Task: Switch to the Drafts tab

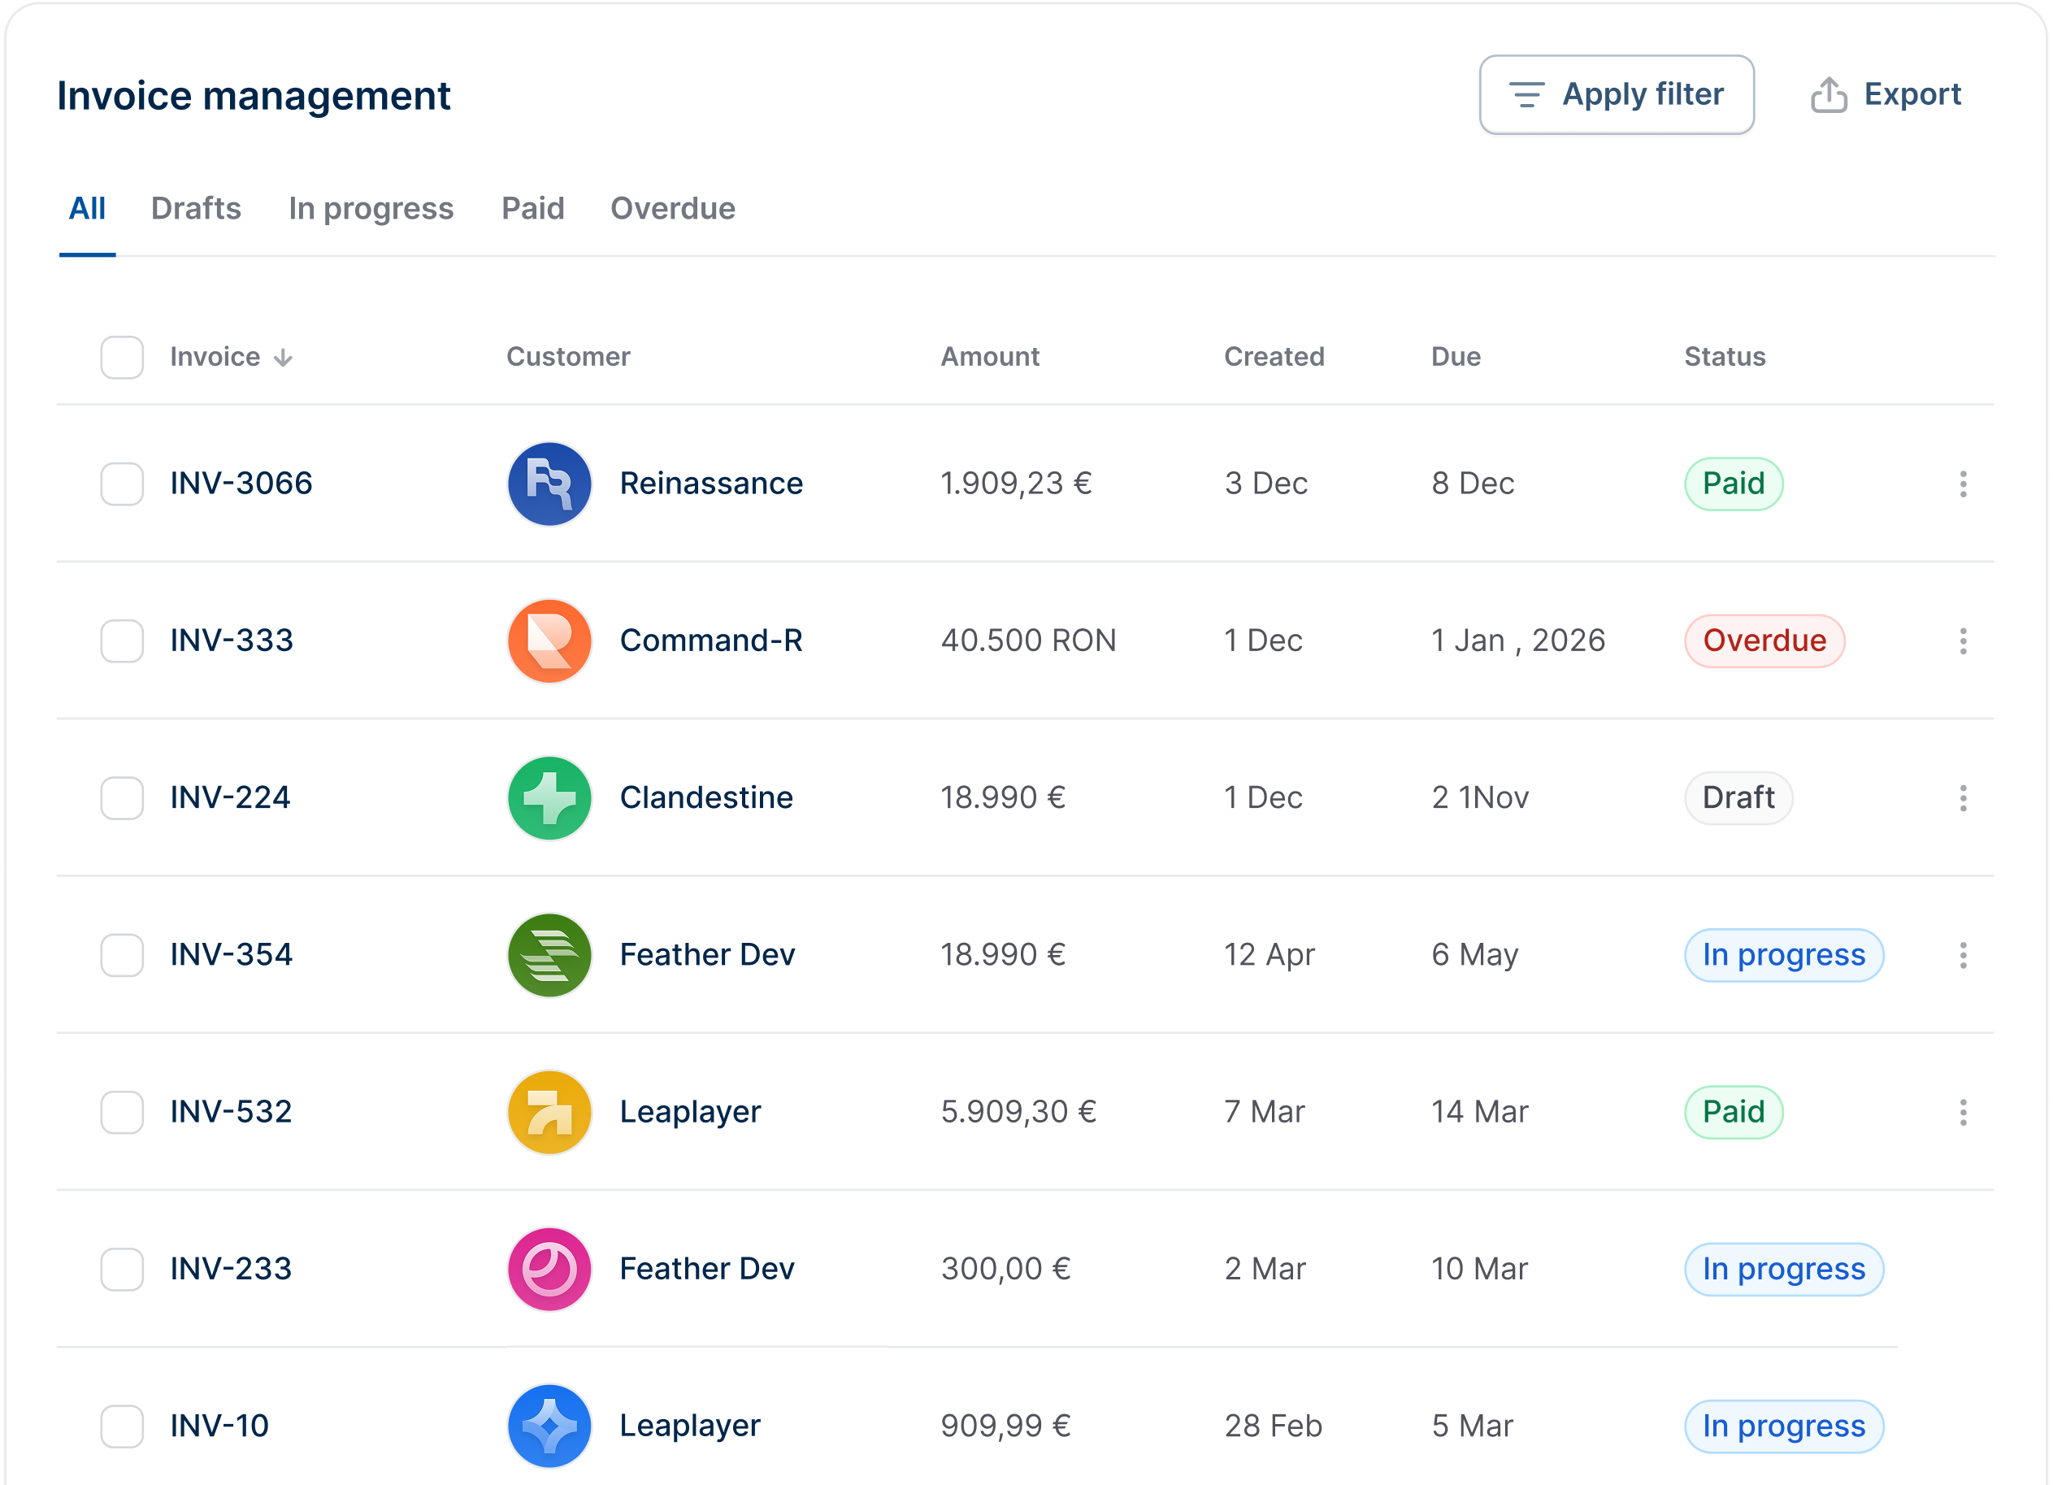Action: pyautogui.click(x=196, y=209)
